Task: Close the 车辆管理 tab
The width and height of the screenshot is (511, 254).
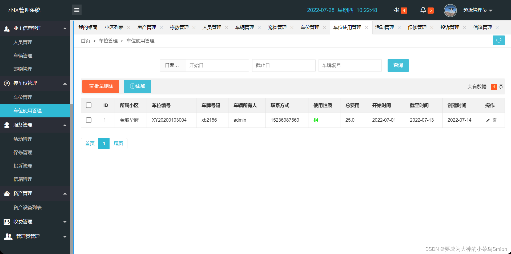Action: pyautogui.click(x=259, y=27)
